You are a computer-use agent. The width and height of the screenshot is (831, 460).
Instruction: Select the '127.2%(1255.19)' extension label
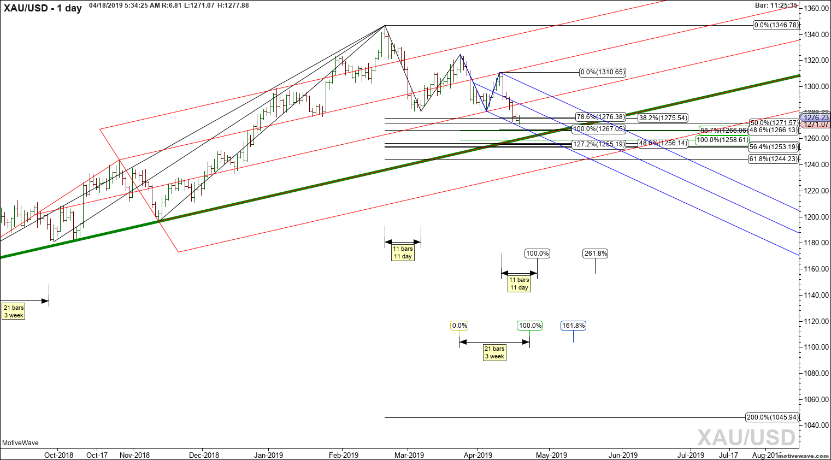[599, 144]
